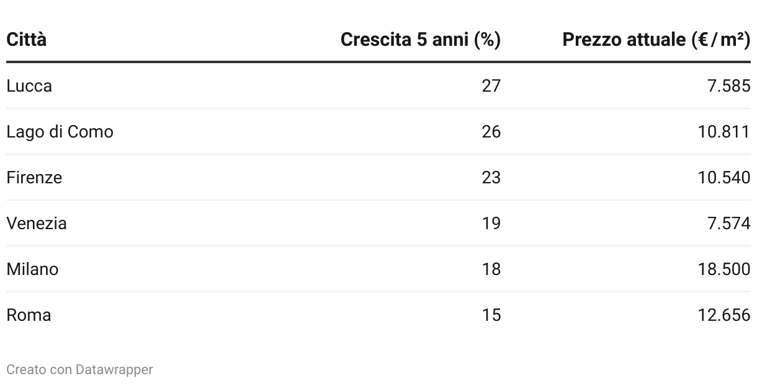Select the Venezia city cell
757x384 pixels.
pyautogui.click(x=37, y=223)
